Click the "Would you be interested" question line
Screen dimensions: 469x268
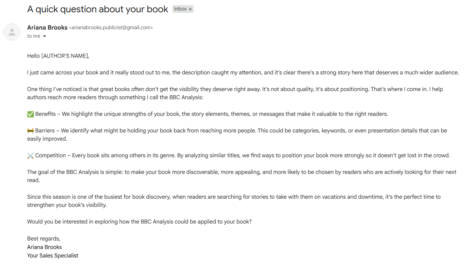139,222
